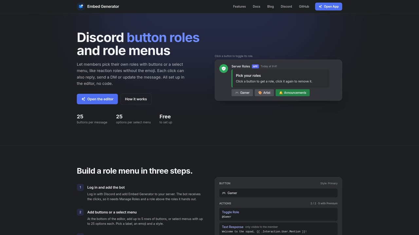Open the Blog navigation link
The image size is (419, 235).
270,7
